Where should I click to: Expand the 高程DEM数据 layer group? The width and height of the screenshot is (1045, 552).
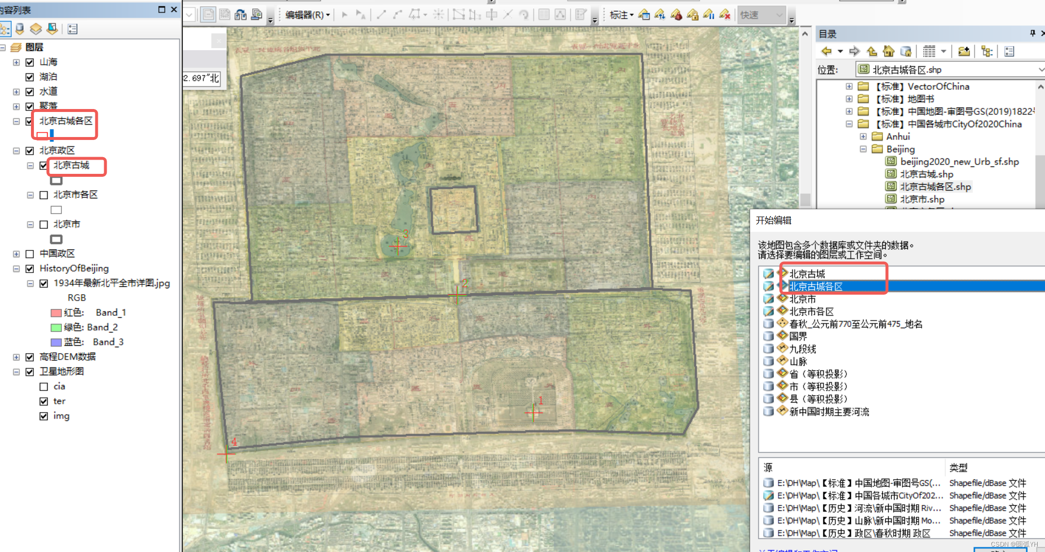click(16, 357)
